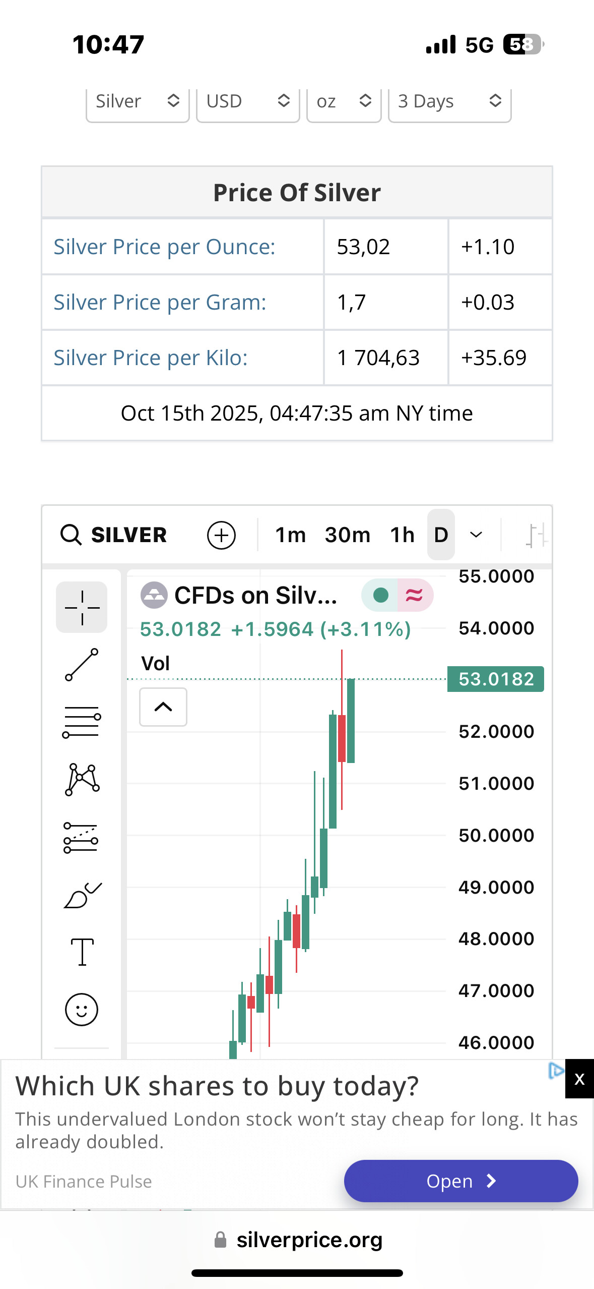Click the Silver Price per Ounce link
The height and width of the screenshot is (1289, 594).
pos(164,247)
